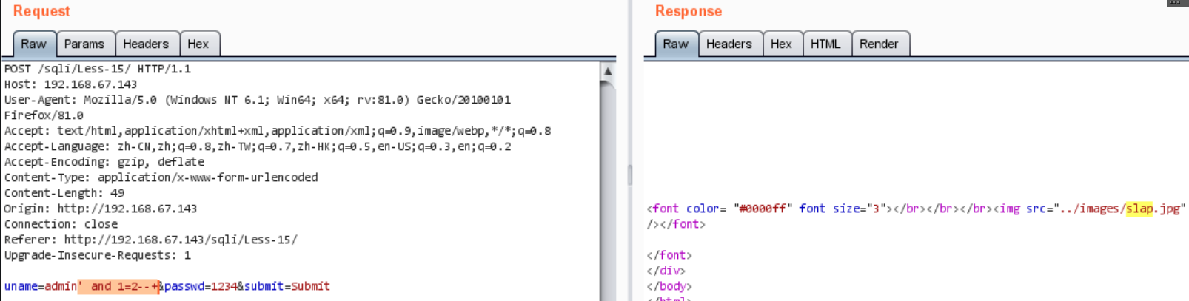
Task: Click the submit=Submit parameter
Action: coord(287,286)
